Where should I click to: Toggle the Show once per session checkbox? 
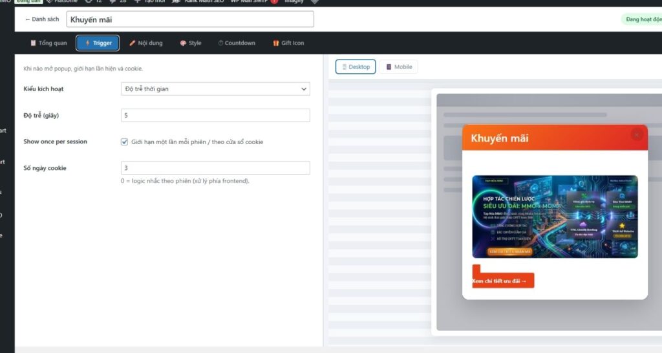coord(125,142)
